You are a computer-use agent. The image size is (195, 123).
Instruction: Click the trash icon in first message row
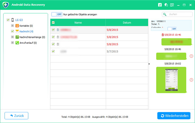(x=58, y=30)
